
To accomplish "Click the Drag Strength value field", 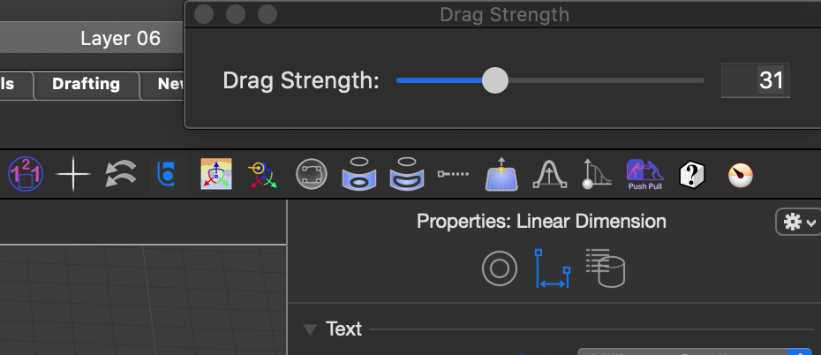I will (755, 80).
